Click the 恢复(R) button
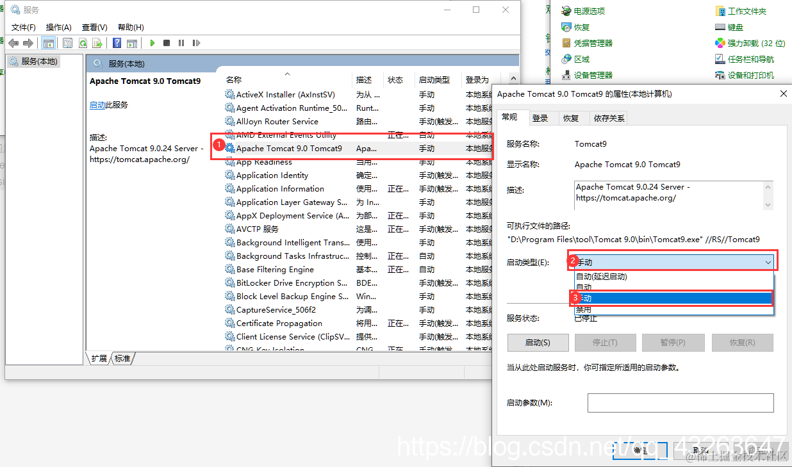Image resolution: width=792 pixels, height=467 pixels. pyautogui.click(x=742, y=342)
